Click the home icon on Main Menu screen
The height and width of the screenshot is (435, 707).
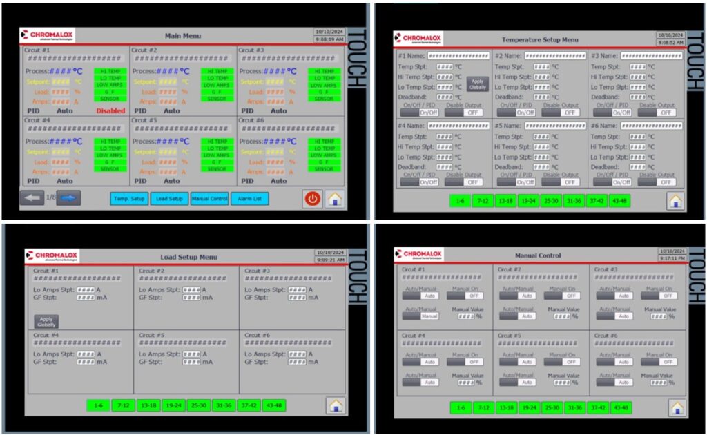(335, 198)
